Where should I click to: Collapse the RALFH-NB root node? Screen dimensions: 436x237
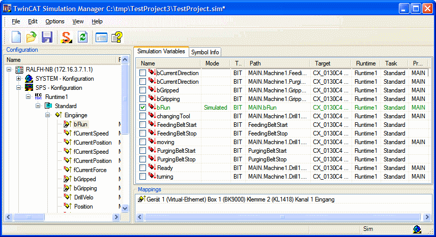9,69
